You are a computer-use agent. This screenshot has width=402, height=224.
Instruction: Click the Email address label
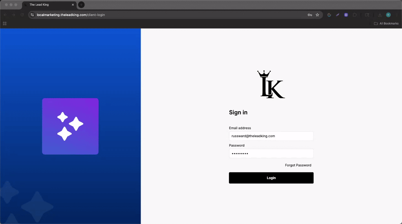[x=240, y=128]
